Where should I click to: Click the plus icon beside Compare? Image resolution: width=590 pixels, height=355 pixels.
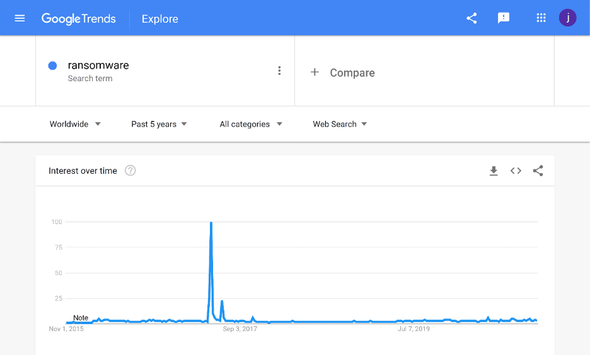(315, 72)
